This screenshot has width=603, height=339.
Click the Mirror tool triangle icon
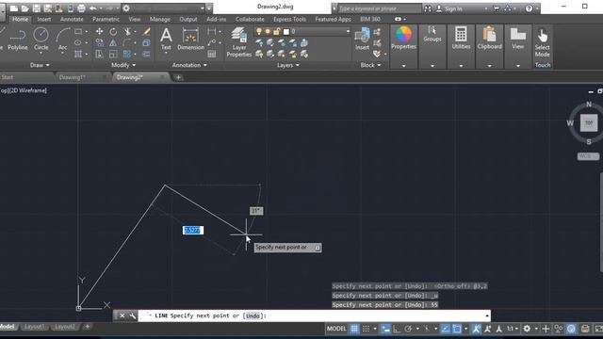(113, 42)
